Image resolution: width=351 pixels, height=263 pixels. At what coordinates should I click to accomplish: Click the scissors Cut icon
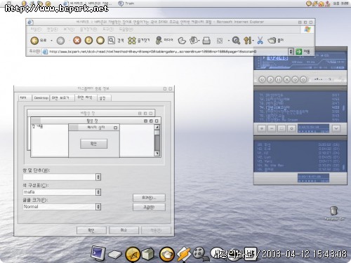point(260,41)
